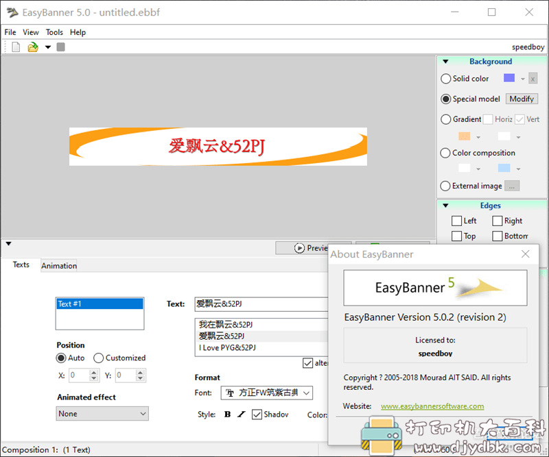The height and width of the screenshot is (457, 549).
Task: Click the solid color purple swatch
Action: [509, 78]
